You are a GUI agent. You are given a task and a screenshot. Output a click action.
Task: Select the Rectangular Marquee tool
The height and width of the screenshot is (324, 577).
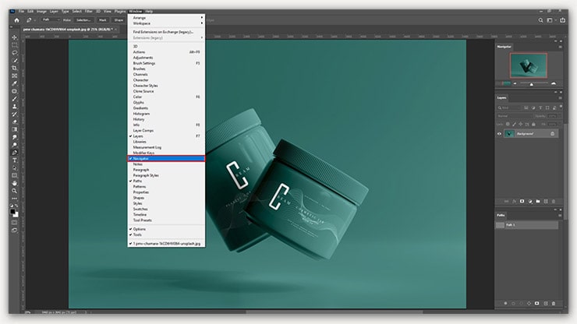pos(14,45)
